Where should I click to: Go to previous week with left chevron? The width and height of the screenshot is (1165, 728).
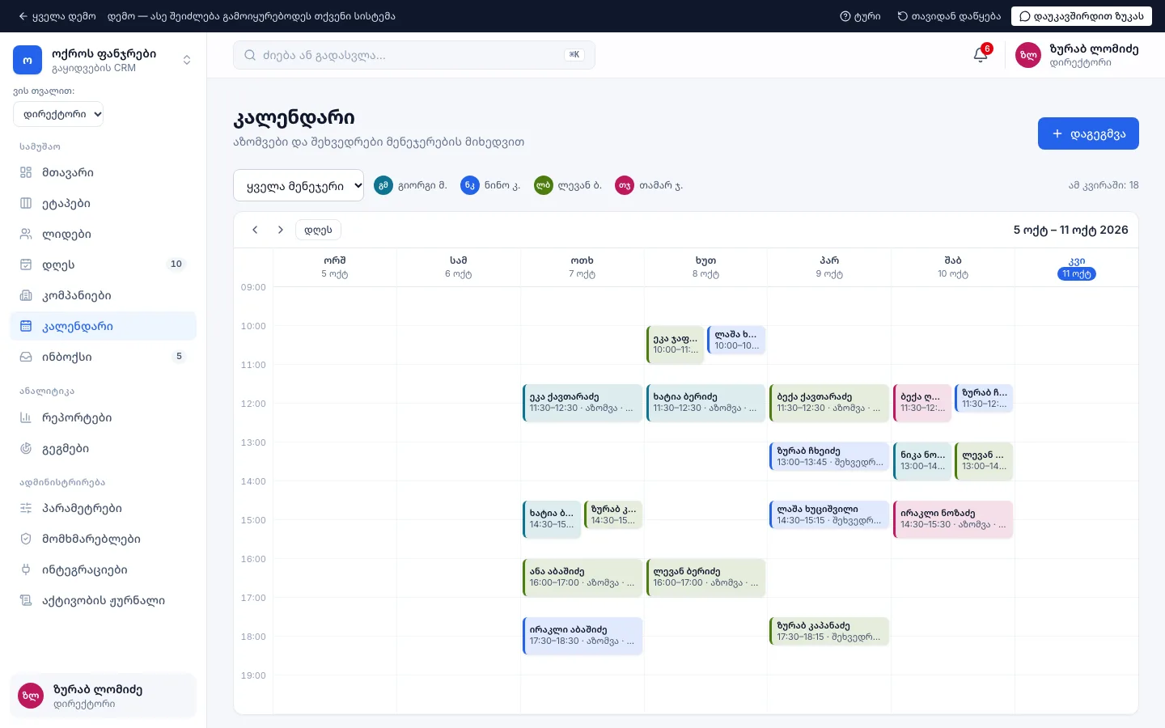[x=255, y=230]
